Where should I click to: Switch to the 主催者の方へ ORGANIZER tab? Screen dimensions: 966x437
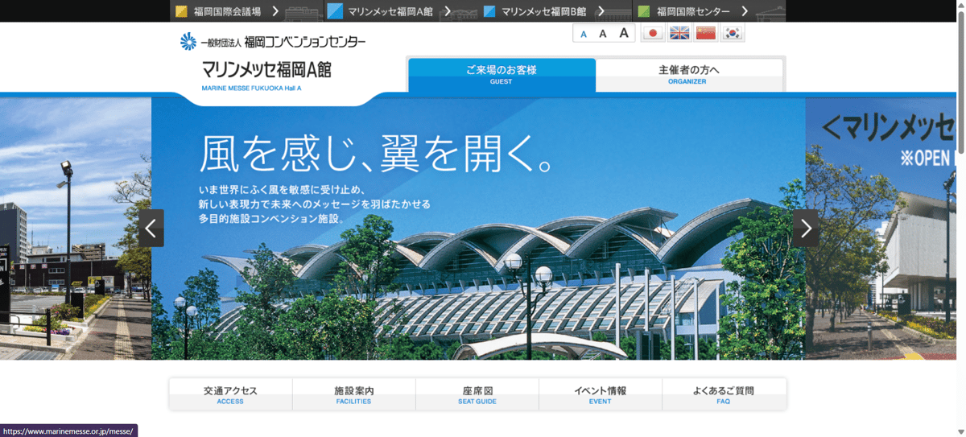(x=688, y=75)
